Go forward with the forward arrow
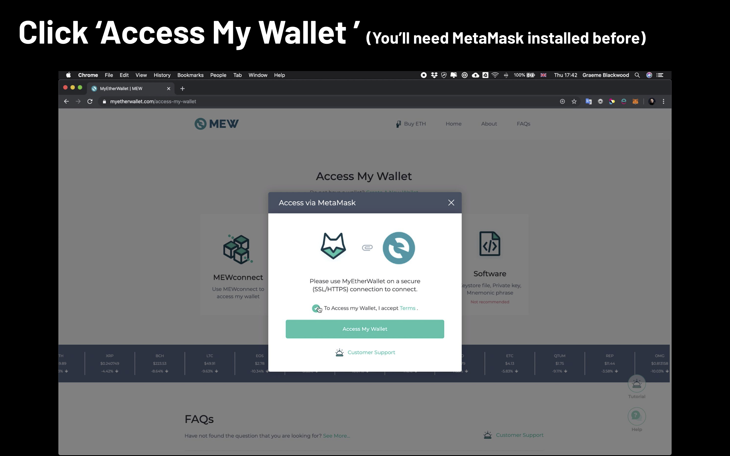 [x=78, y=102]
